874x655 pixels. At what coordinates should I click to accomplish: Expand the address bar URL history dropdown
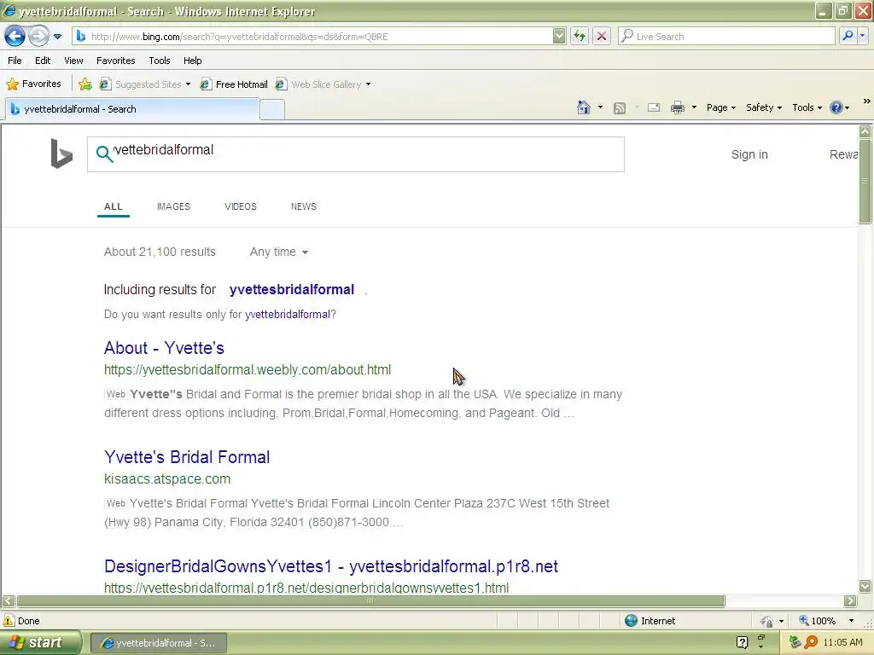tap(559, 37)
